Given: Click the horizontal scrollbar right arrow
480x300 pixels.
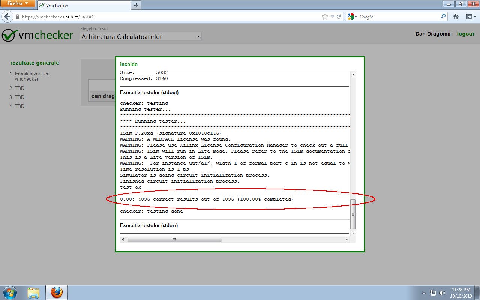Looking at the screenshot, I should (347, 239).
